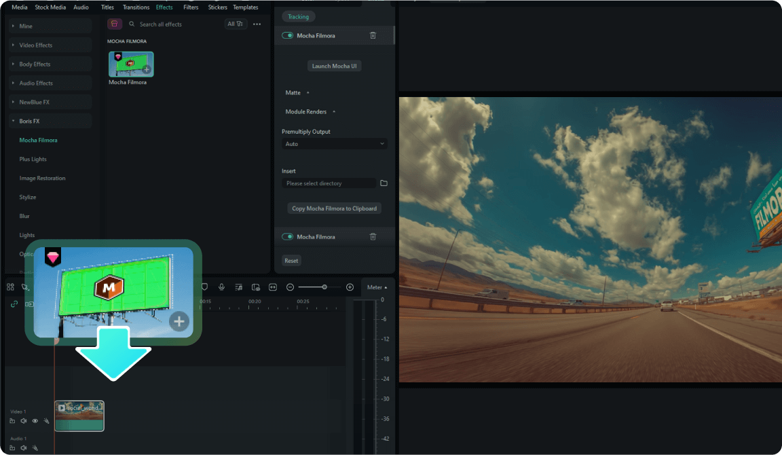
Task: Toggle the Module Renders section expander
Action: pos(334,111)
